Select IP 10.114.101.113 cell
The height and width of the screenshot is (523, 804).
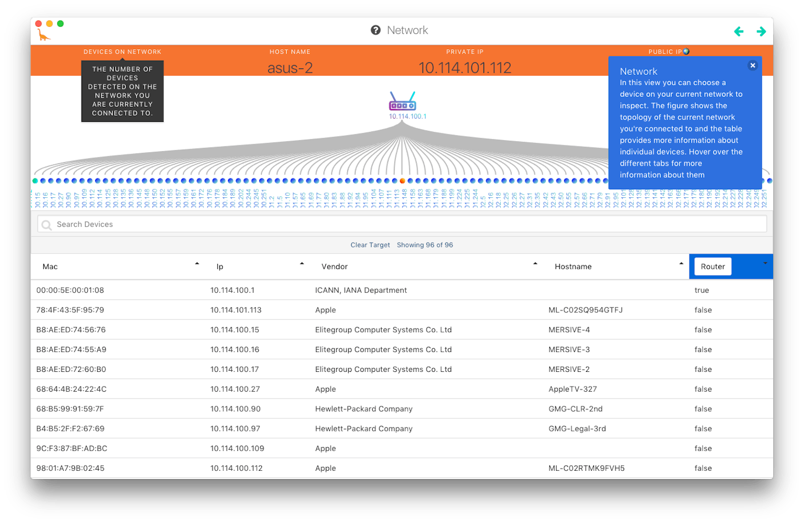(x=236, y=310)
